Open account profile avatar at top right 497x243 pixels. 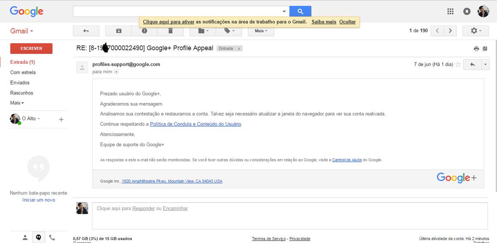[483, 12]
